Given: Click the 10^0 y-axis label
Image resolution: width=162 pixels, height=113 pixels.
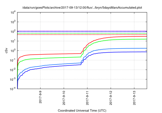Looking at the screenshot, I should [13, 51].
